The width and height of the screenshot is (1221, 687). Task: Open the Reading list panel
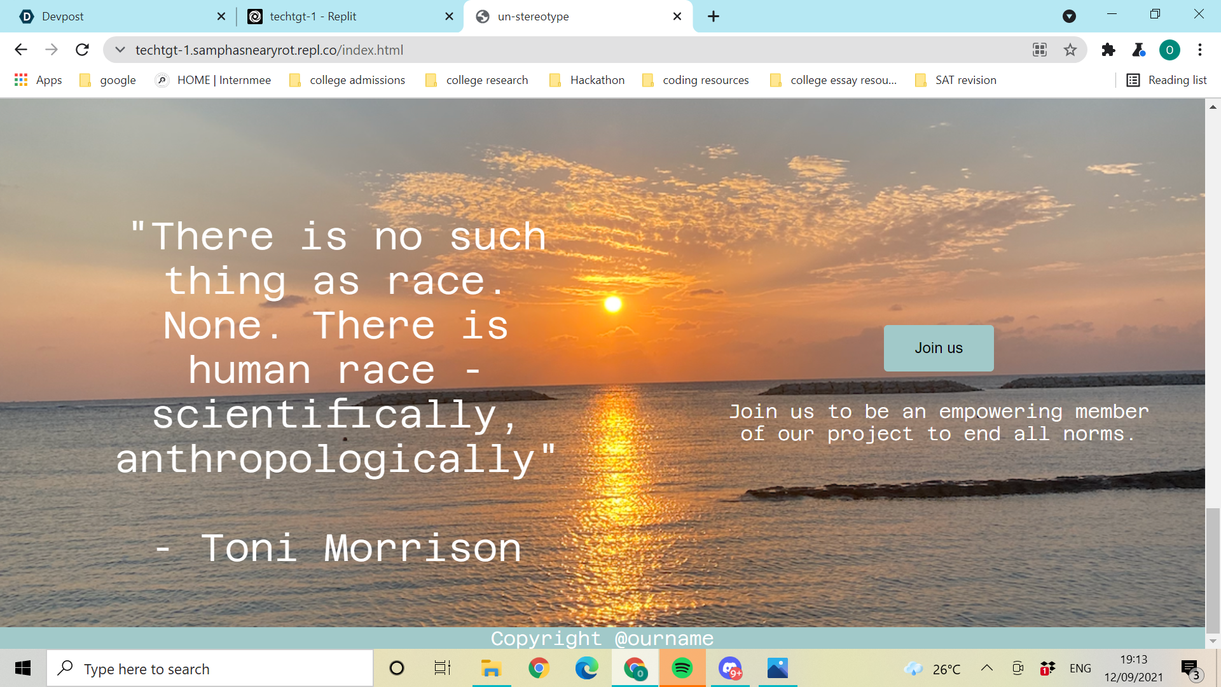1166,80
